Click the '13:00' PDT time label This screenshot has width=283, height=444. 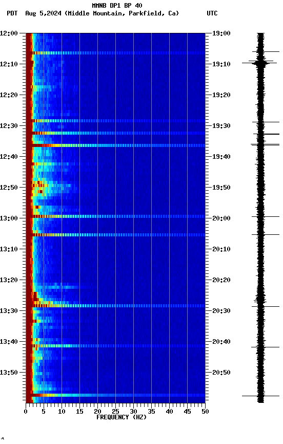click(x=9, y=218)
